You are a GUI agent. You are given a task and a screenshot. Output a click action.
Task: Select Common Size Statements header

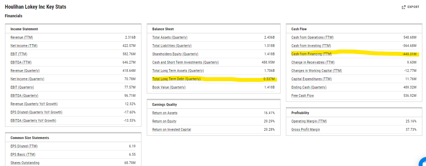30,138
